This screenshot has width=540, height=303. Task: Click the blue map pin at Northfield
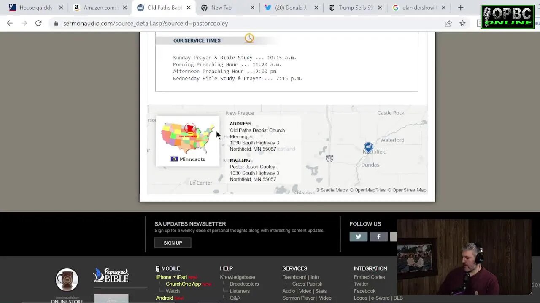point(368,147)
